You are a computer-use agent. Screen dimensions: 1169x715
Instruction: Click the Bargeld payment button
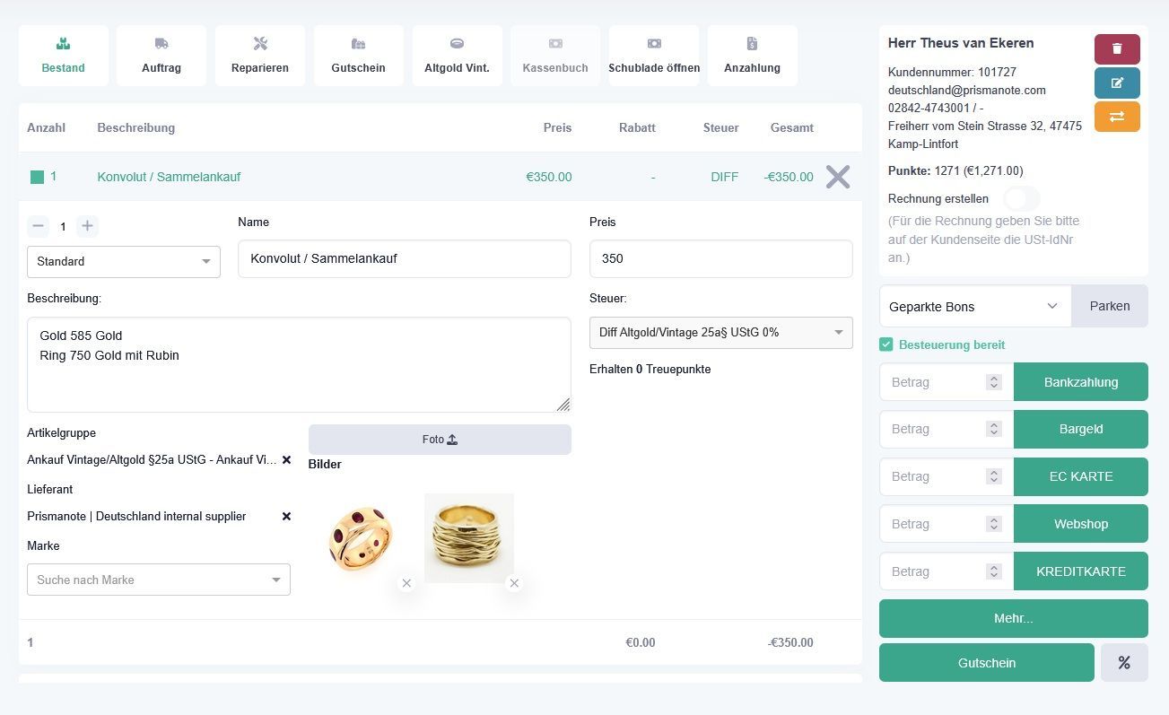[x=1080, y=429]
